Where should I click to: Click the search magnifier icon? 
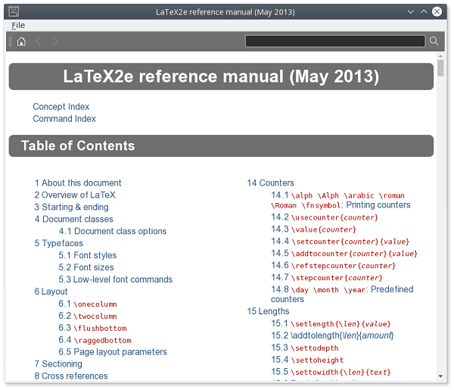[x=434, y=41]
